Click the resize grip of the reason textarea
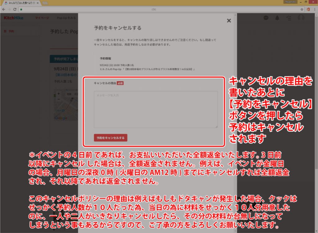This screenshot has width=318, height=233. tap(216, 127)
